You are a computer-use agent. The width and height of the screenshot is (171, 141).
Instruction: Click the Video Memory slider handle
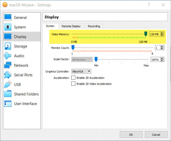pyautogui.click(x=146, y=34)
